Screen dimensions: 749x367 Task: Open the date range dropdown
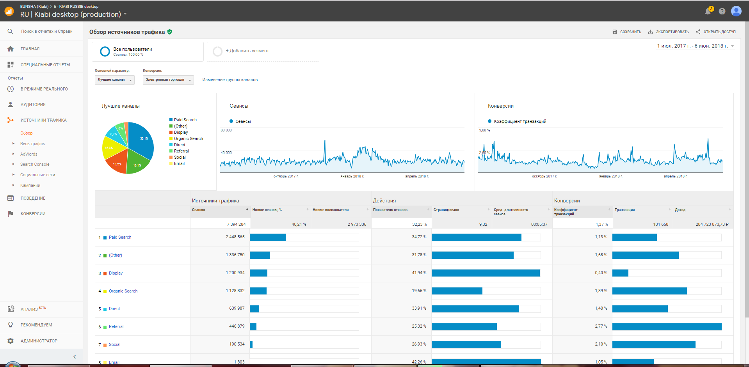tap(696, 46)
